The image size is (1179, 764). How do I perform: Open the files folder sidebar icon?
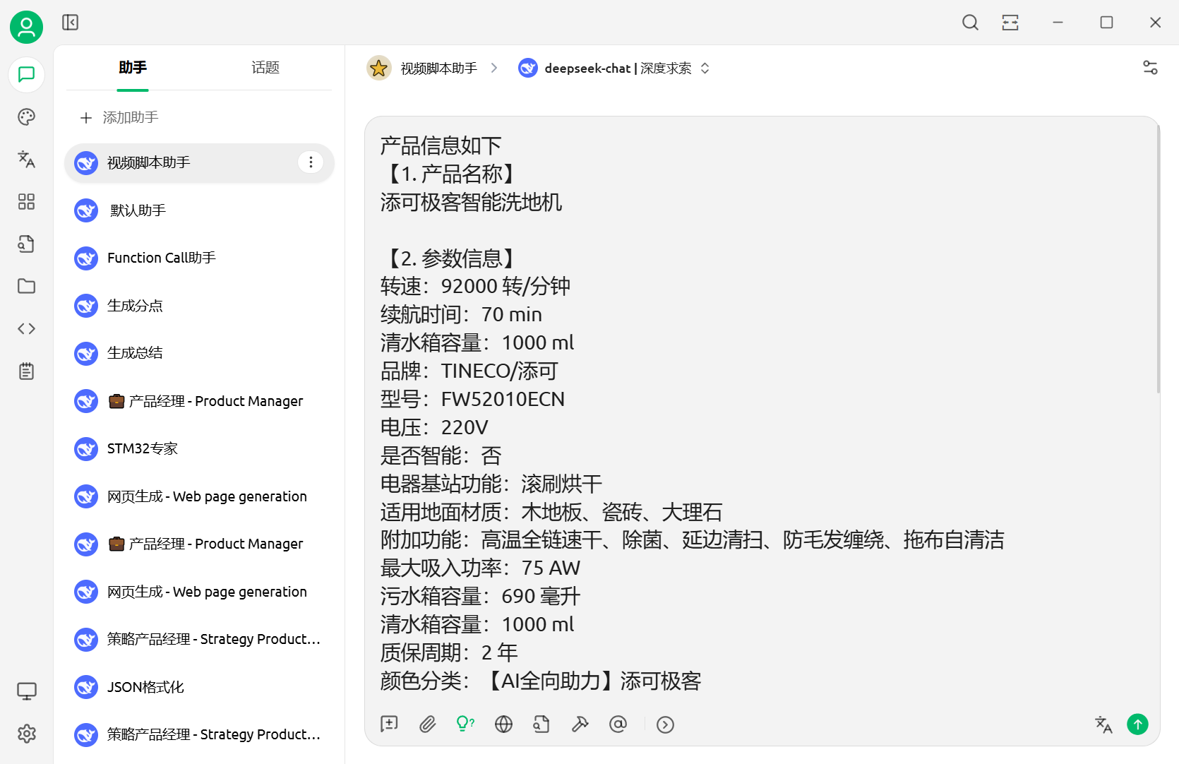coord(26,286)
